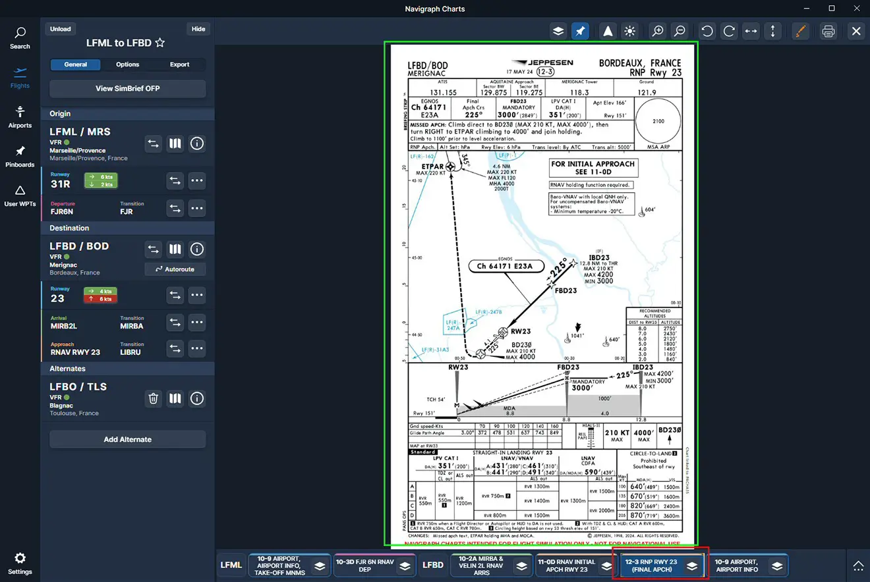
Task: Click the Autoroute button
Action: 175,269
